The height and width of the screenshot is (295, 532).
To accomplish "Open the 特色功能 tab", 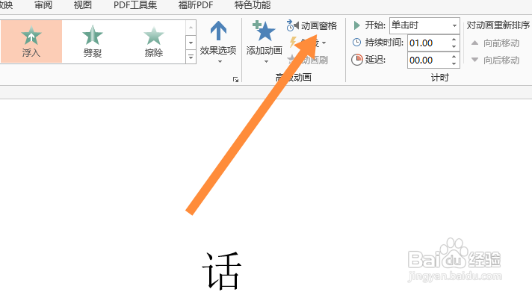I will [x=253, y=4].
